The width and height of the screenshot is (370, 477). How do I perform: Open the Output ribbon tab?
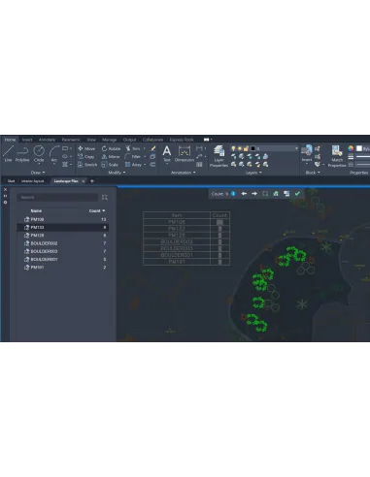point(129,140)
